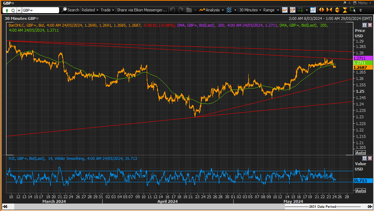374x211 pixels.
Task: Click the compress horizontally arrows icon
Action: pos(329,10)
